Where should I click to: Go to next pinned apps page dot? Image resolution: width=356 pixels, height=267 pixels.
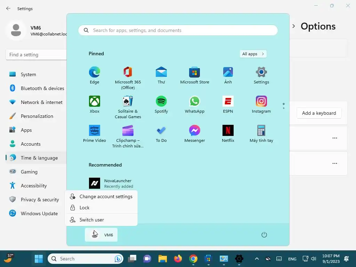click(x=284, y=108)
